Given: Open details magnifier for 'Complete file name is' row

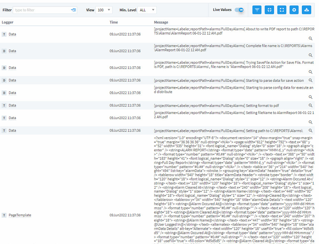Looking at the screenshot, I should 310,55.
